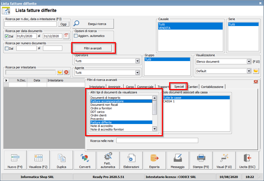
Task: Expand the Agente dropdown
Action: tap(137, 73)
